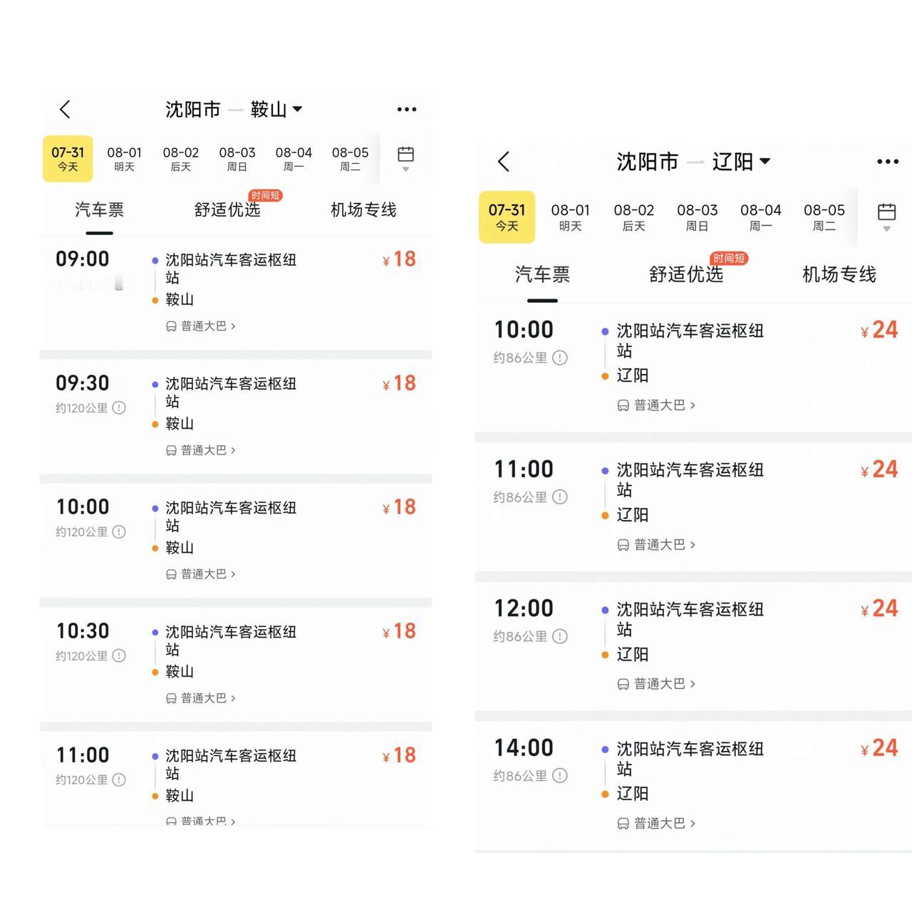Select 08-03 周日 on 辽阳 screen
The image size is (912, 912).
point(697,217)
